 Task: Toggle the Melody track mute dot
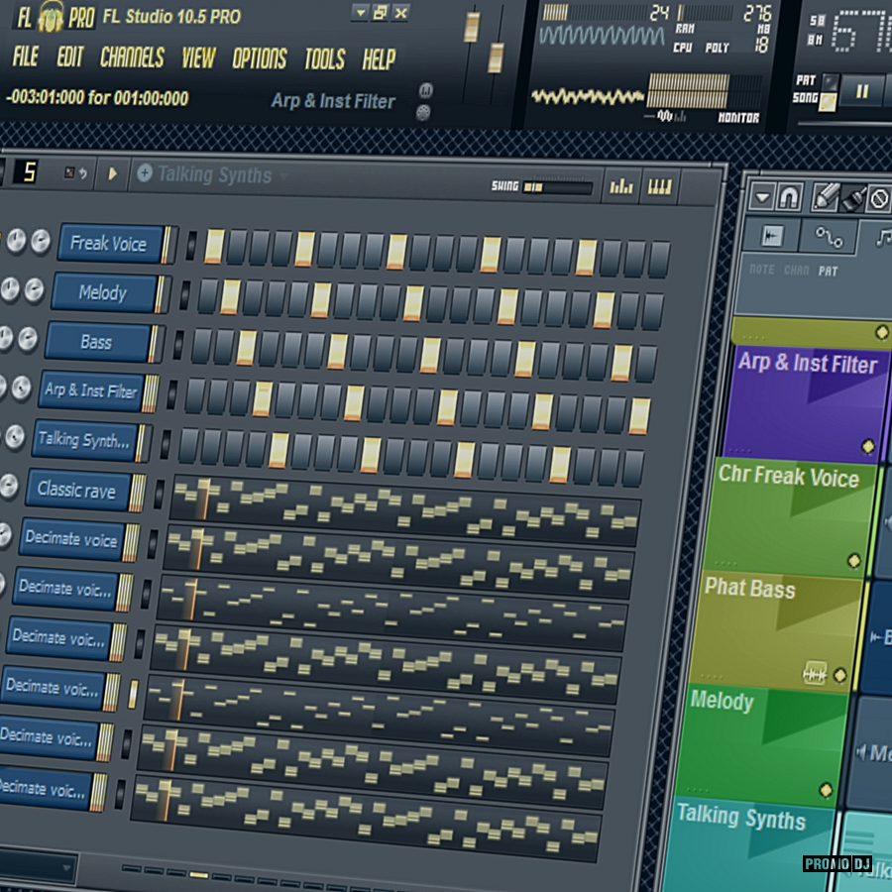click(826, 790)
